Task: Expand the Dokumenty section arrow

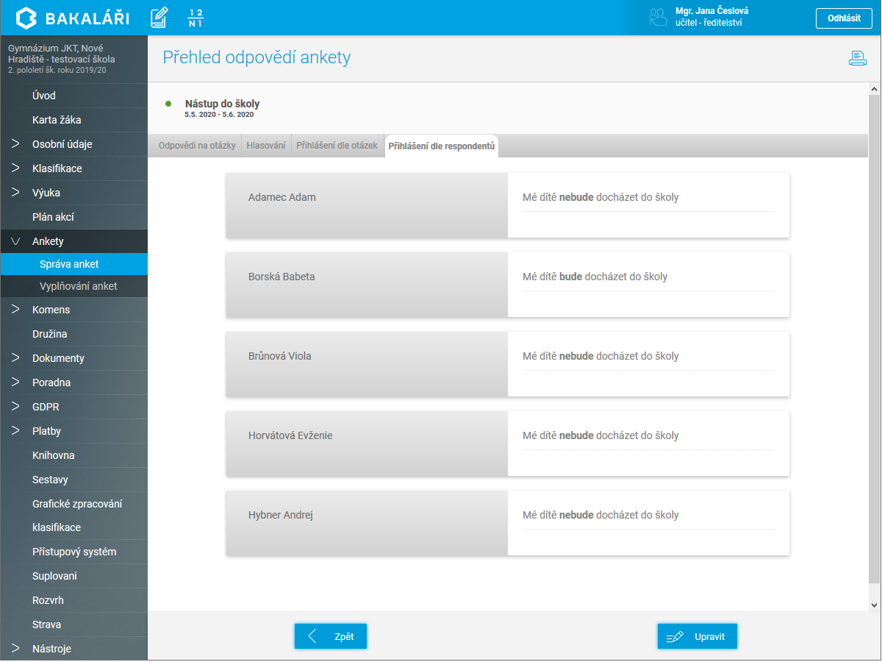Action: tap(15, 358)
